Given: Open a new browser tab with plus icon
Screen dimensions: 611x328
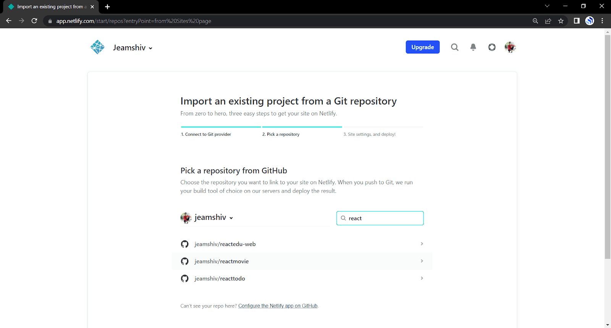Looking at the screenshot, I should coord(107,6).
